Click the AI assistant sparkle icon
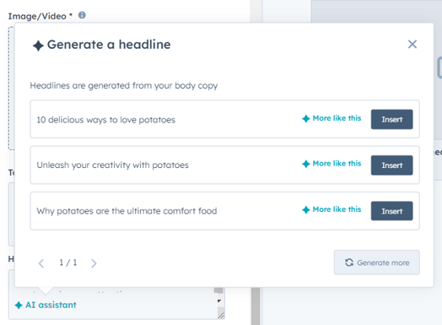This screenshot has width=442, height=325. pos(19,305)
